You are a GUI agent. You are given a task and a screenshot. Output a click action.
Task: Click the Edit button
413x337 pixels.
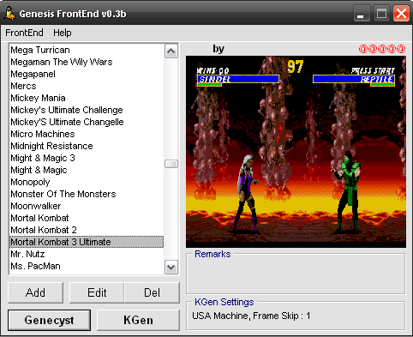97,292
